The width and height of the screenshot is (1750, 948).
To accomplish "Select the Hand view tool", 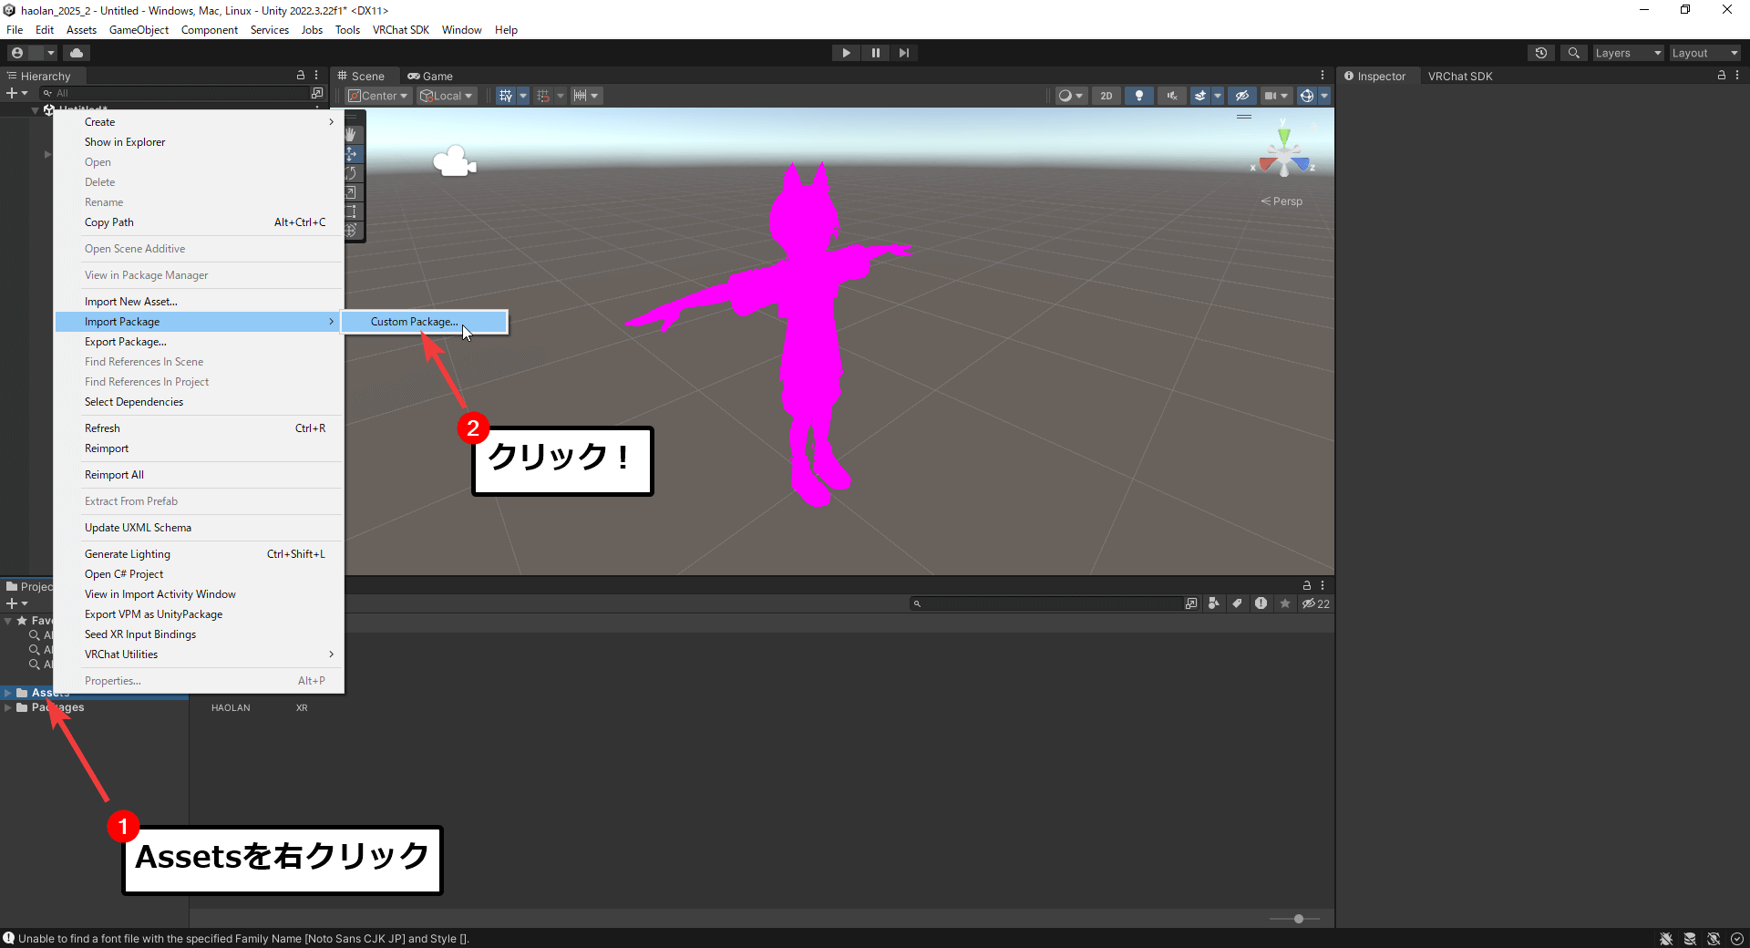I will pos(352,134).
